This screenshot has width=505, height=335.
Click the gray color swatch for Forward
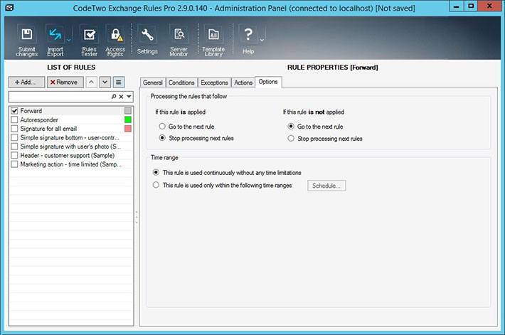click(128, 111)
